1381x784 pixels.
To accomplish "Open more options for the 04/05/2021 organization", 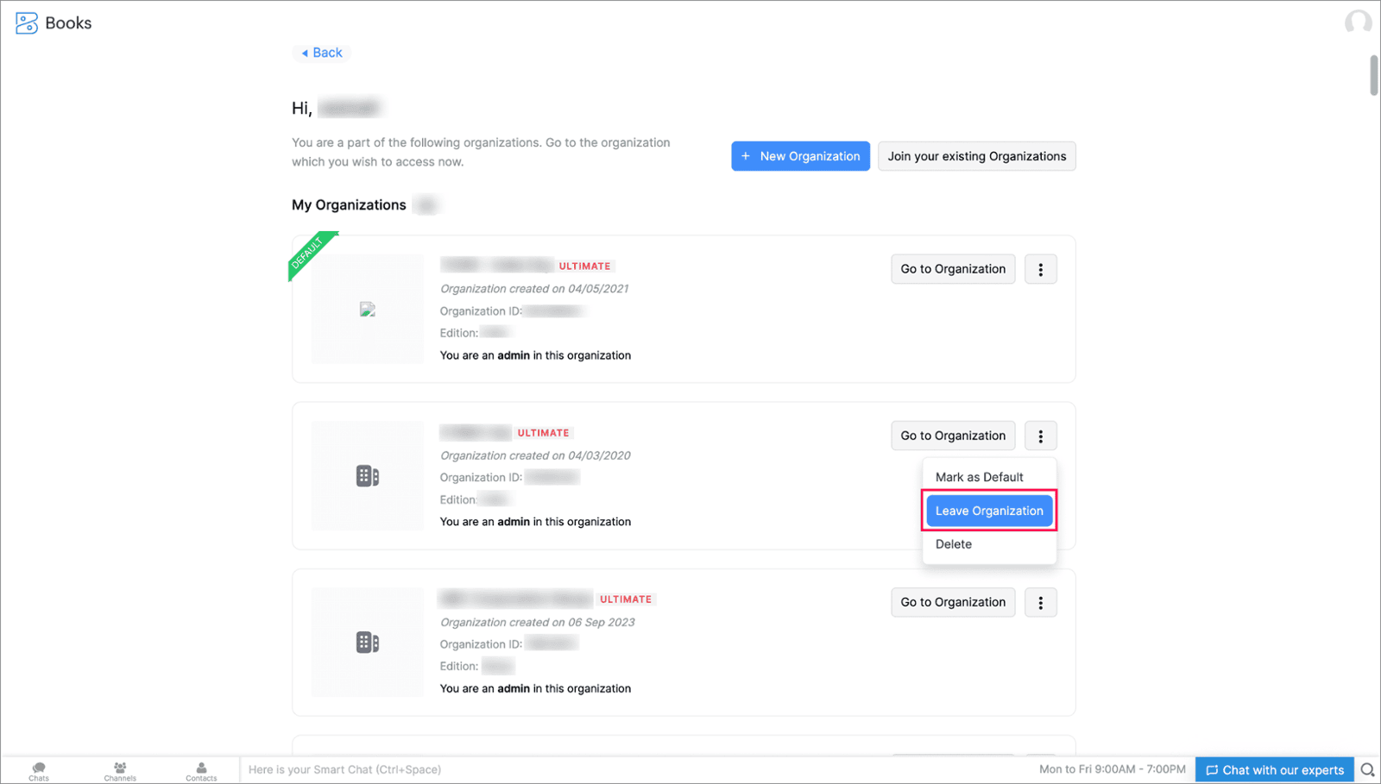I will (x=1040, y=269).
